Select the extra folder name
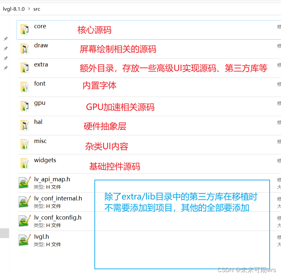The image size is (281, 276). coord(41,65)
